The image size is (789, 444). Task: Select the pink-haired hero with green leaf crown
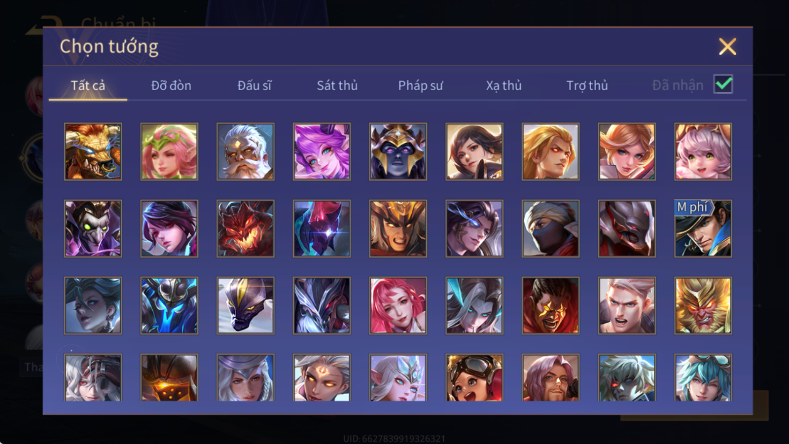(x=169, y=151)
